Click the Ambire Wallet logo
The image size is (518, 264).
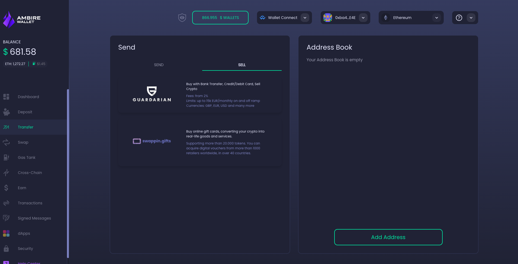[22, 20]
